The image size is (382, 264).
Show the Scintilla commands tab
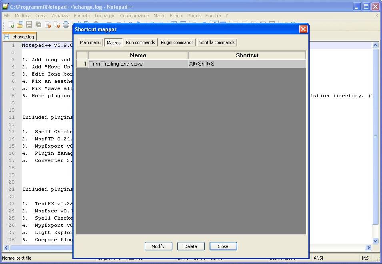217,42
